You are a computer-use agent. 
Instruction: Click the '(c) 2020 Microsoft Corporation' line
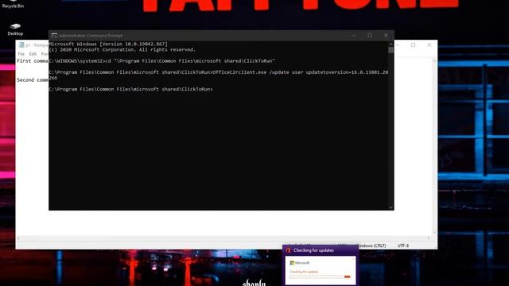pyautogui.click(x=122, y=50)
